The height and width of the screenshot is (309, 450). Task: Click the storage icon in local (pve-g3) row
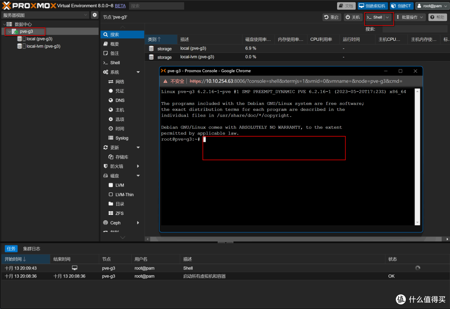[x=151, y=48]
